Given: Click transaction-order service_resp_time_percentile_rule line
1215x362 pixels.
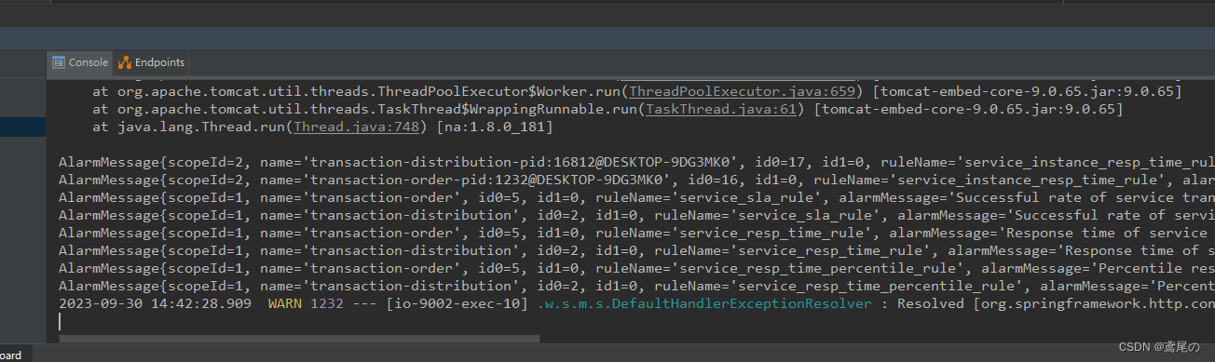Looking at the screenshot, I should pos(636,268).
